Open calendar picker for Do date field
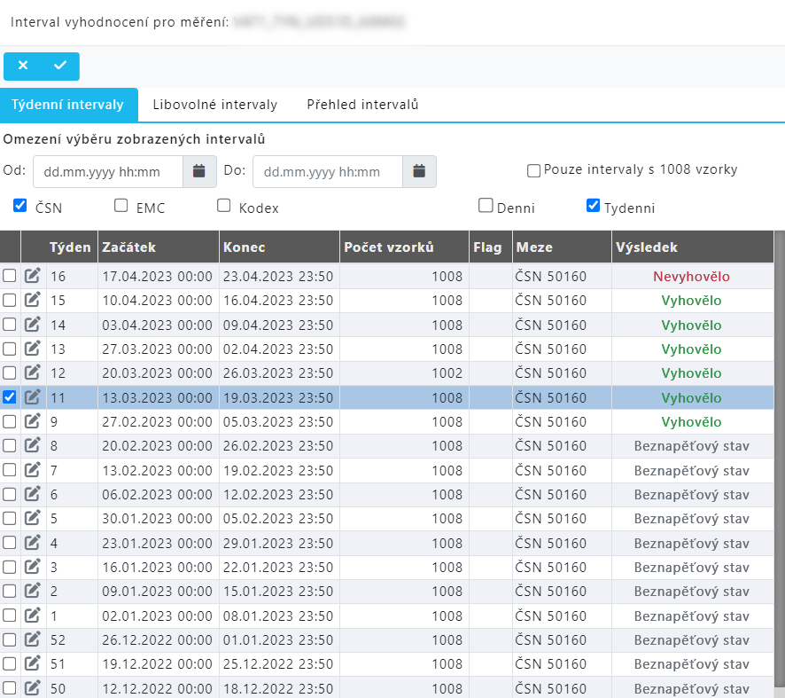 (419, 171)
